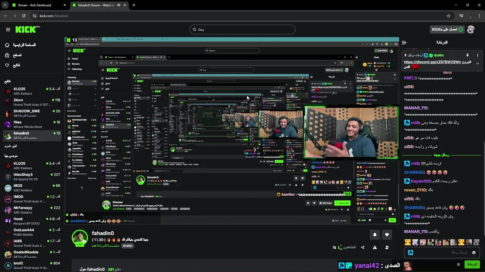Click the reven_5110 username in chat

(415, 190)
